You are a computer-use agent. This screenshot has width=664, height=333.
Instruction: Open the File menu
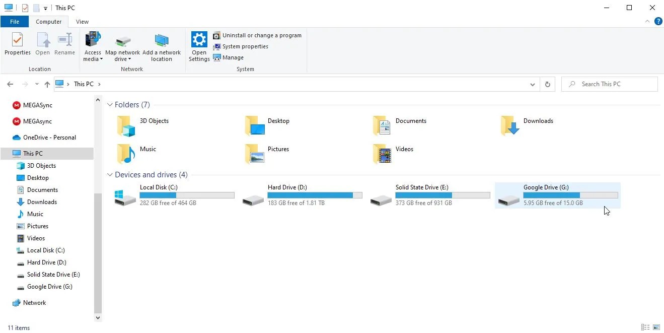pos(15,22)
